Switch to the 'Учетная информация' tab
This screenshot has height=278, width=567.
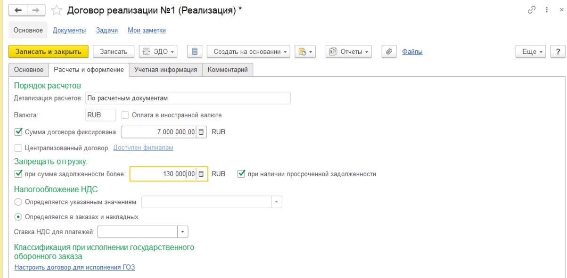(x=165, y=70)
